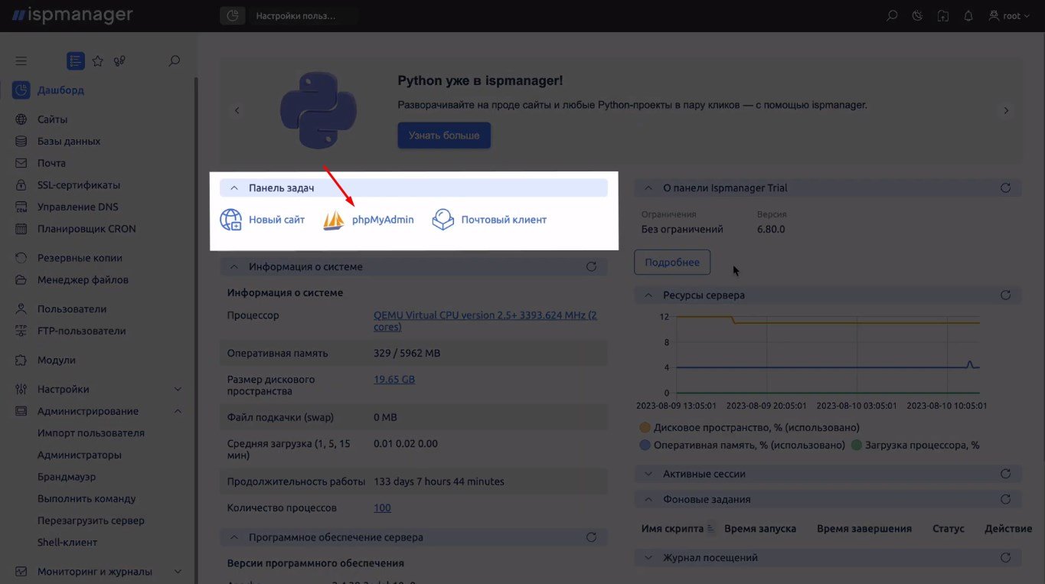Launch phpMyAdmin from task panel

click(x=368, y=220)
